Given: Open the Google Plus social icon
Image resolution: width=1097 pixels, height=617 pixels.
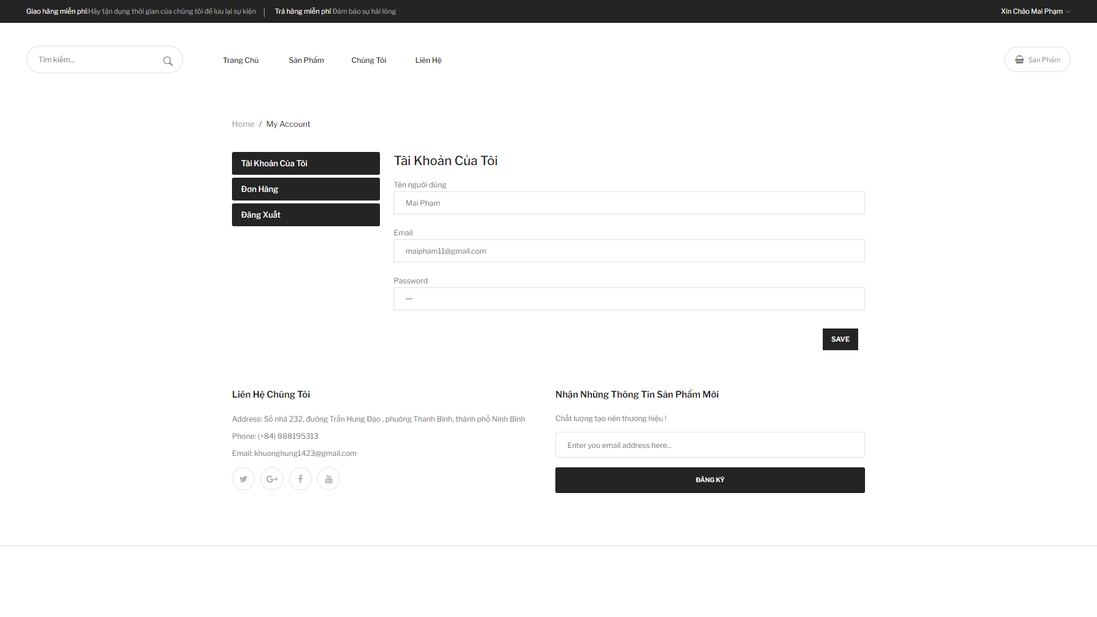Looking at the screenshot, I should [x=272, y=479].
